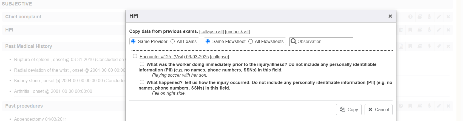This screenshot has height=121, width=463.
Task: Tick the 'What happened?' question checkbox
Action: pos(142,82)
